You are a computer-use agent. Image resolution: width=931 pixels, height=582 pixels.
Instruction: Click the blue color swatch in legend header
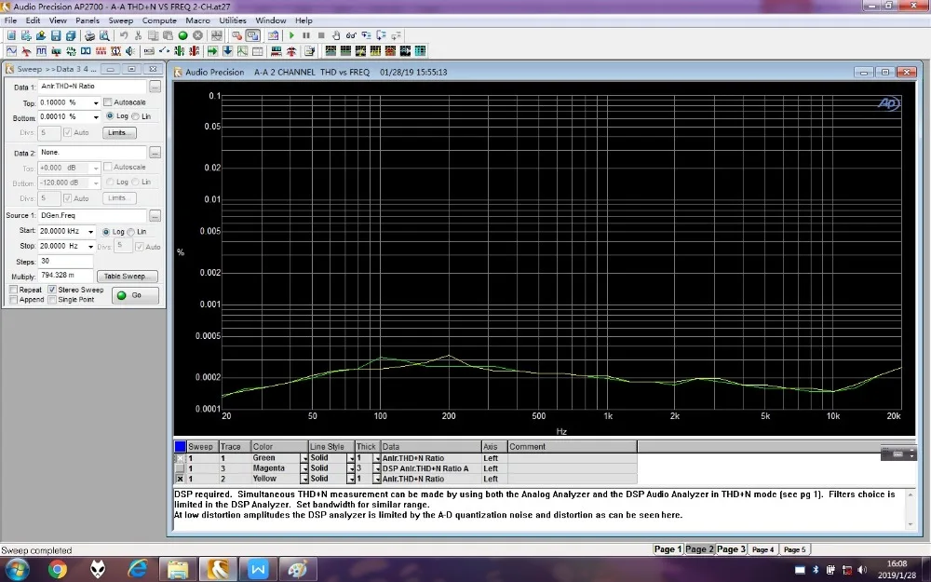(x=180, y=447)
